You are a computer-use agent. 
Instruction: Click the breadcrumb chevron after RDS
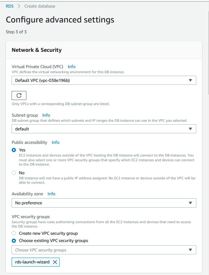[19, 6]
